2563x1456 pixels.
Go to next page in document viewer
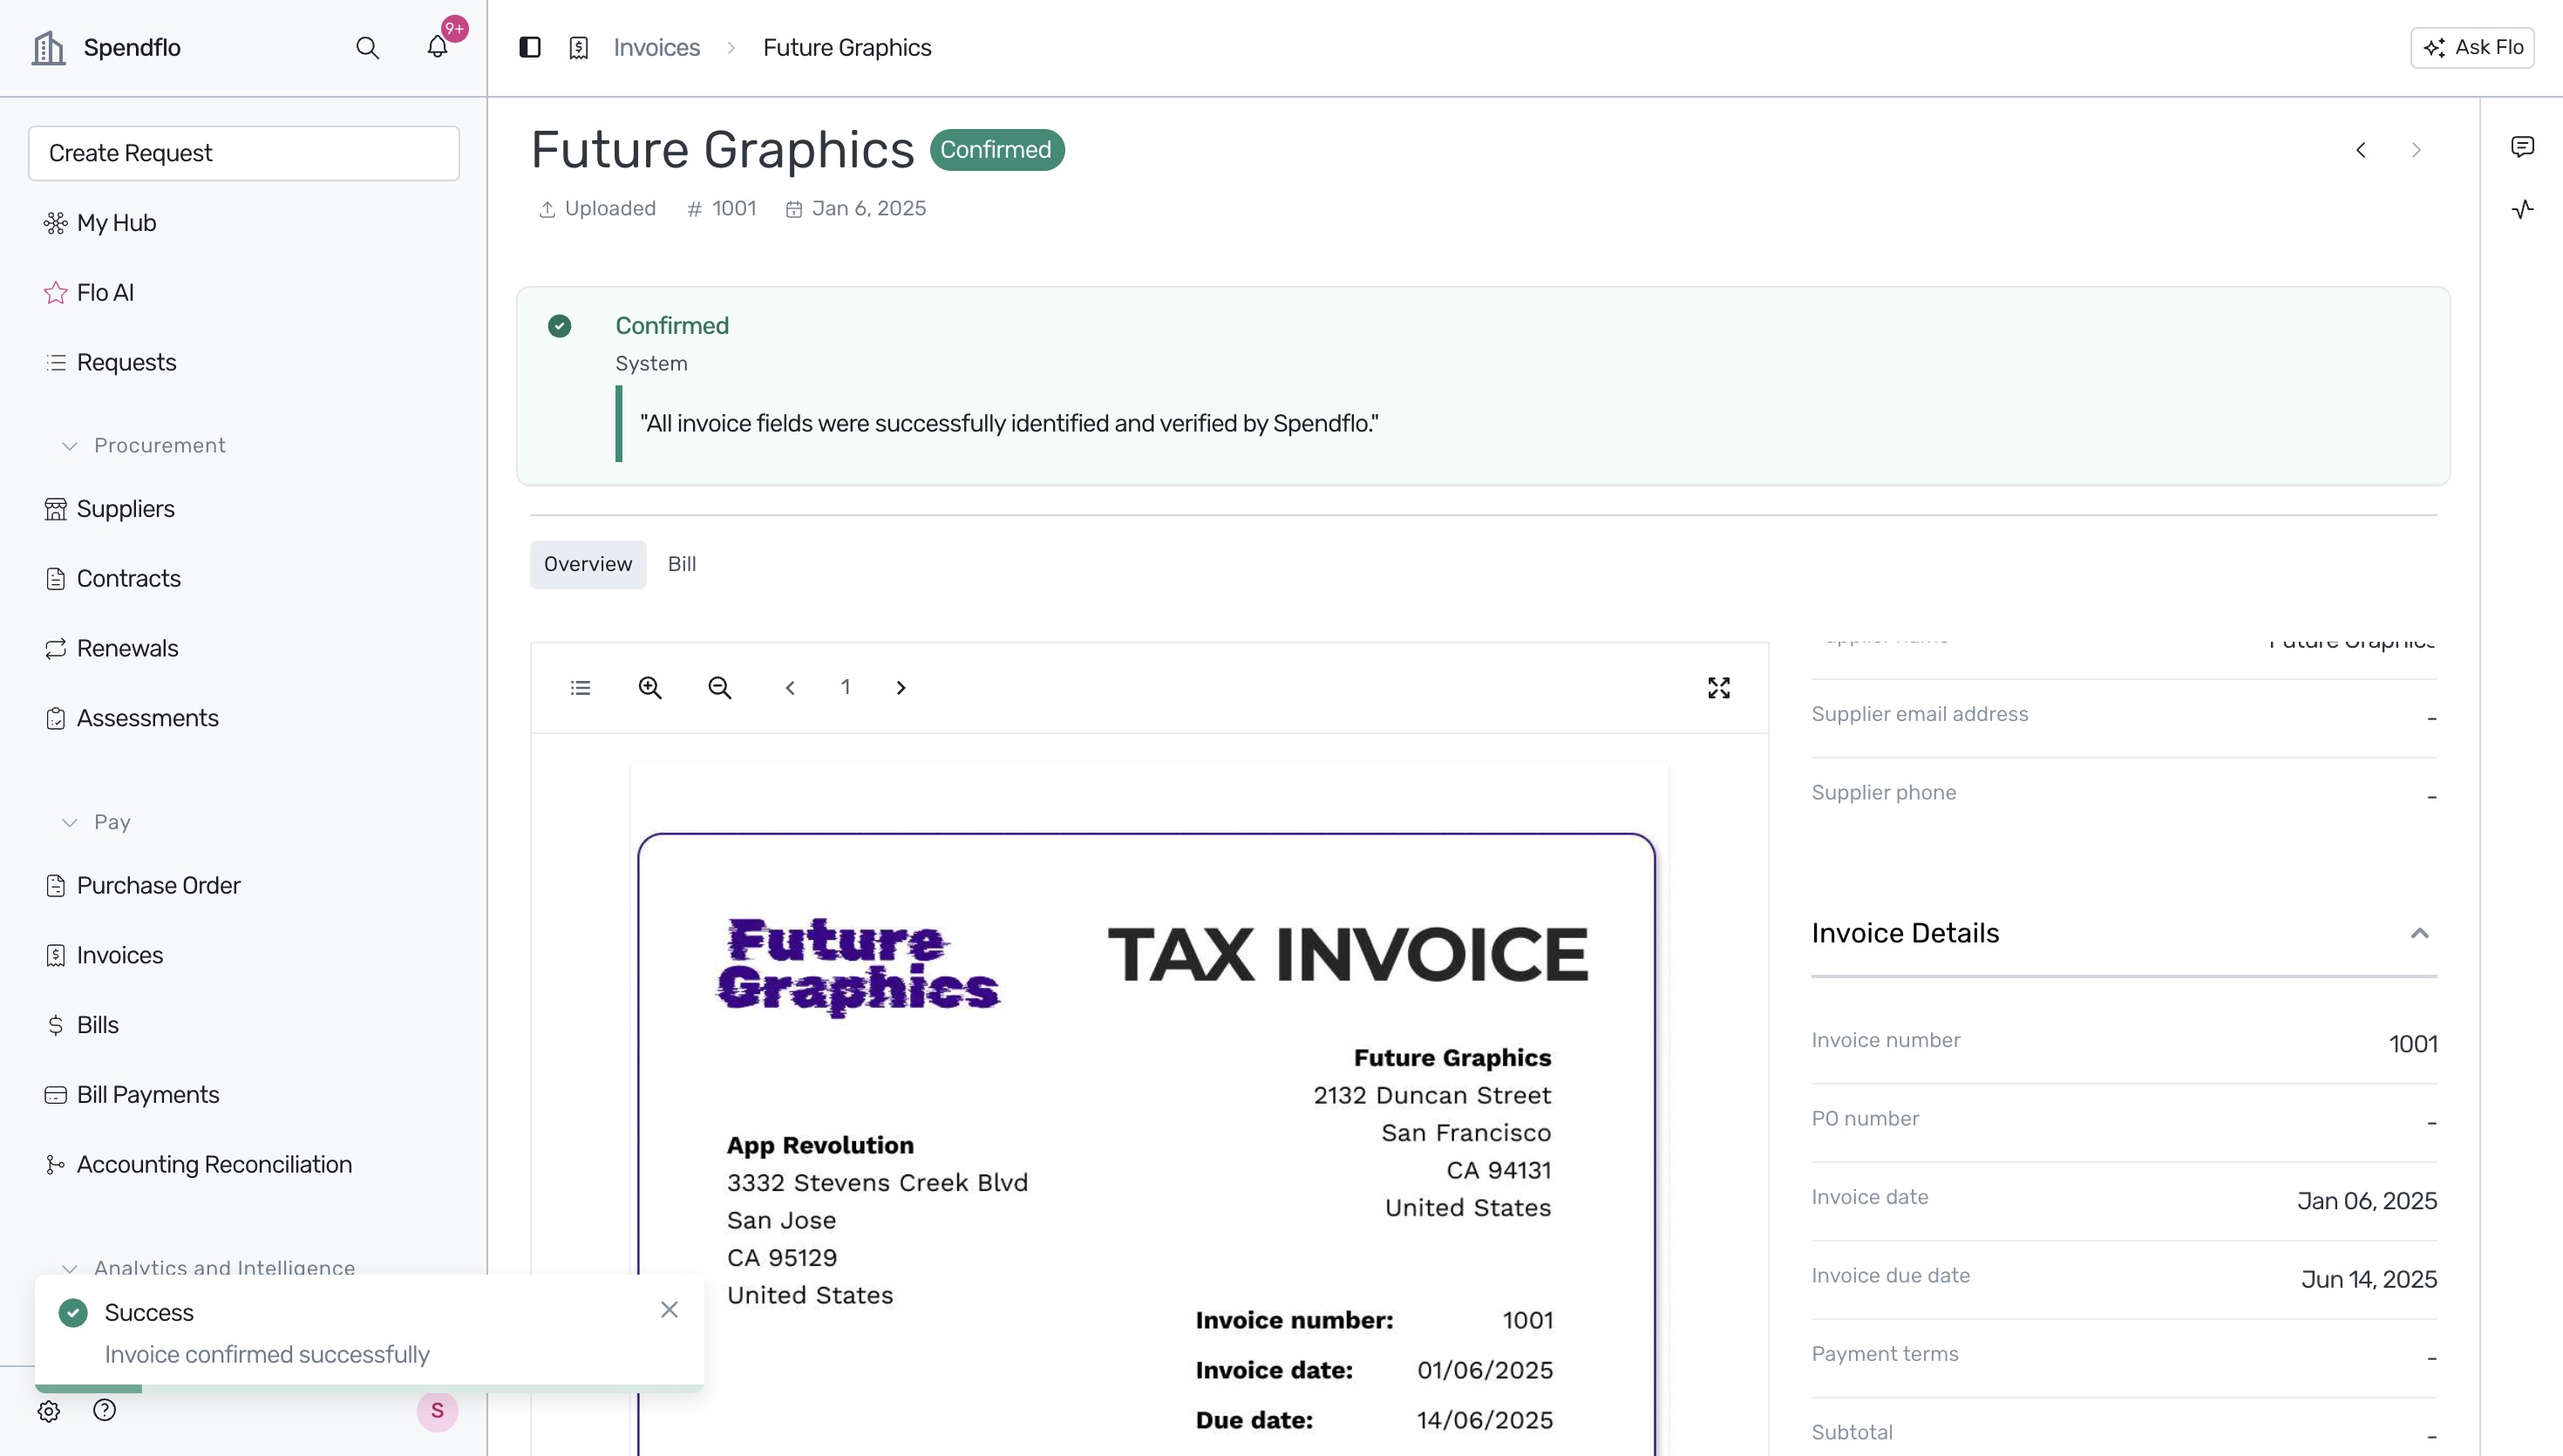[x=901, y=688]
